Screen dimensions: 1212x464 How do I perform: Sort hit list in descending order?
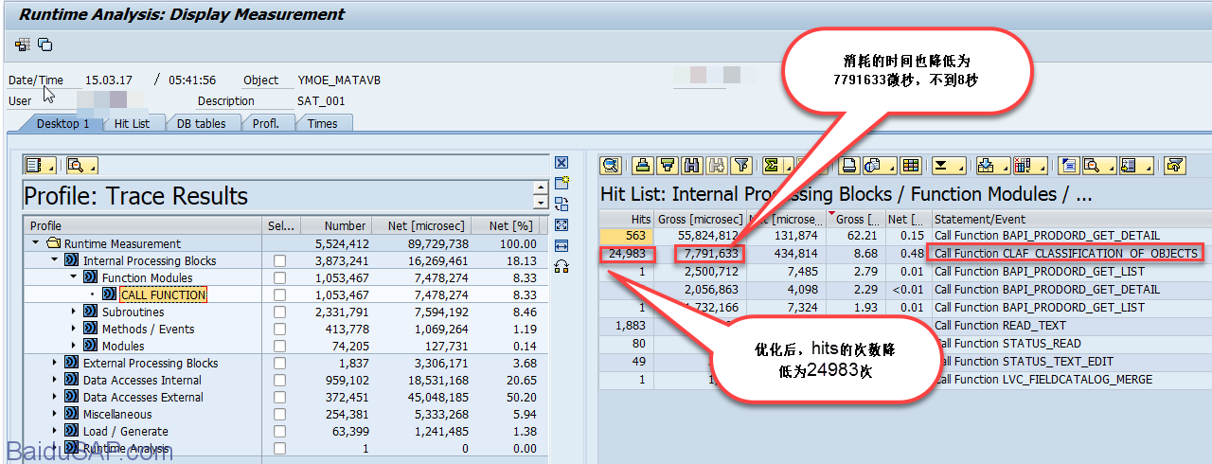pos(668,166)
